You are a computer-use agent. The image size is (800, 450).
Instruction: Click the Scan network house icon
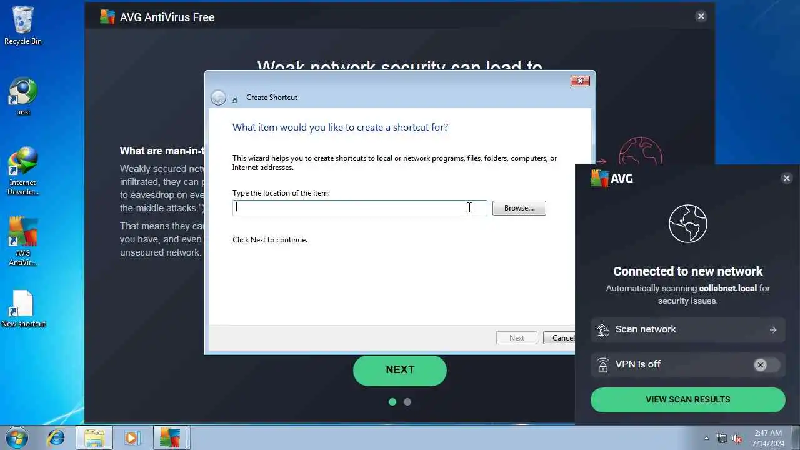tap(603, 330)
